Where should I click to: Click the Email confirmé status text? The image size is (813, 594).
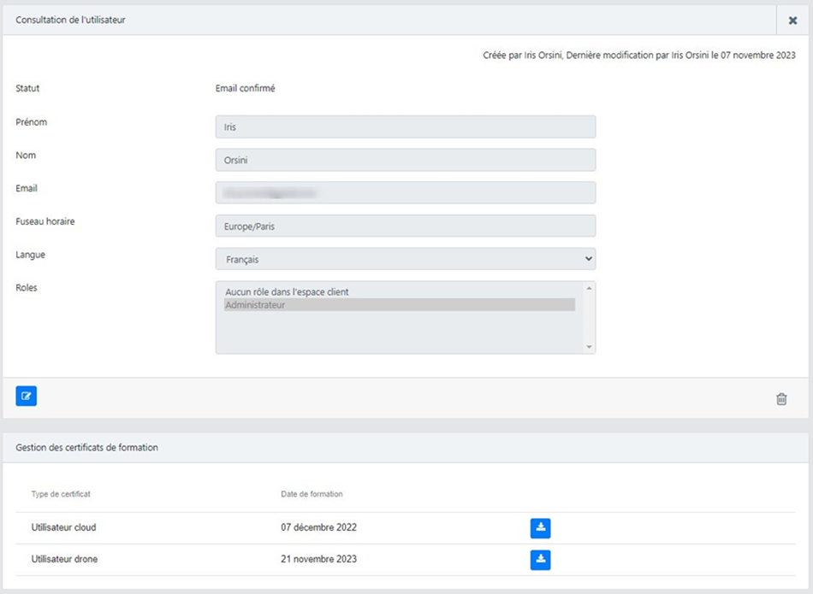click(x=245, y=88)
